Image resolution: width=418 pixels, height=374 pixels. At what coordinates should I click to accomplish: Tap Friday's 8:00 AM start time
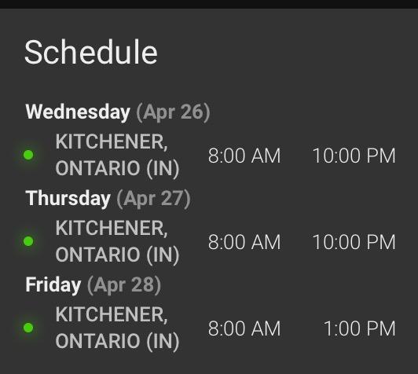(244, 328)
